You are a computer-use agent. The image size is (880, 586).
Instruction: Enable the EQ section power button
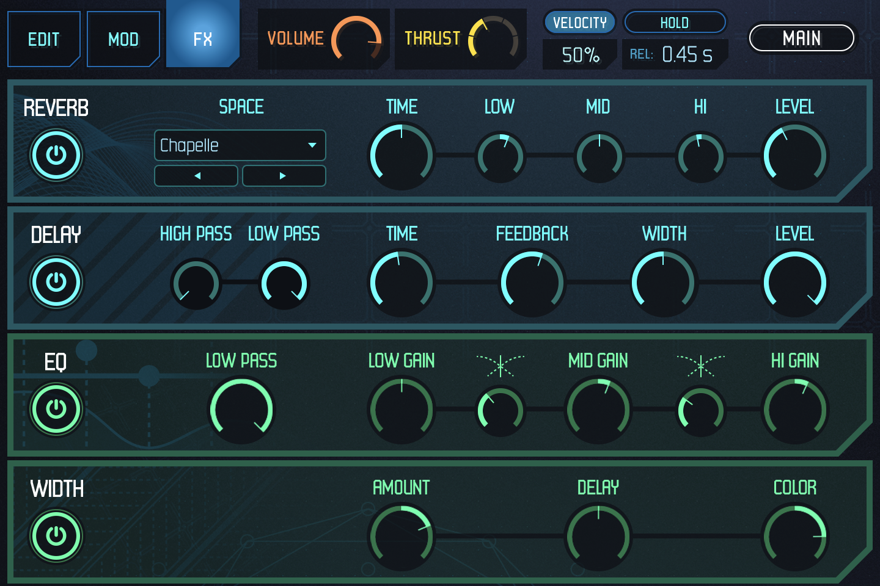click(x=56, y=409)
